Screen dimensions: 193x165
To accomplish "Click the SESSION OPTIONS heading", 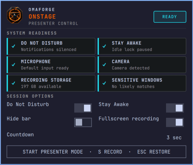I will click(30, 96).
